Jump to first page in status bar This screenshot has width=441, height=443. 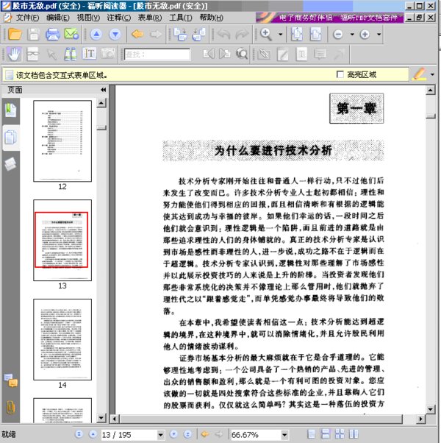79,434
